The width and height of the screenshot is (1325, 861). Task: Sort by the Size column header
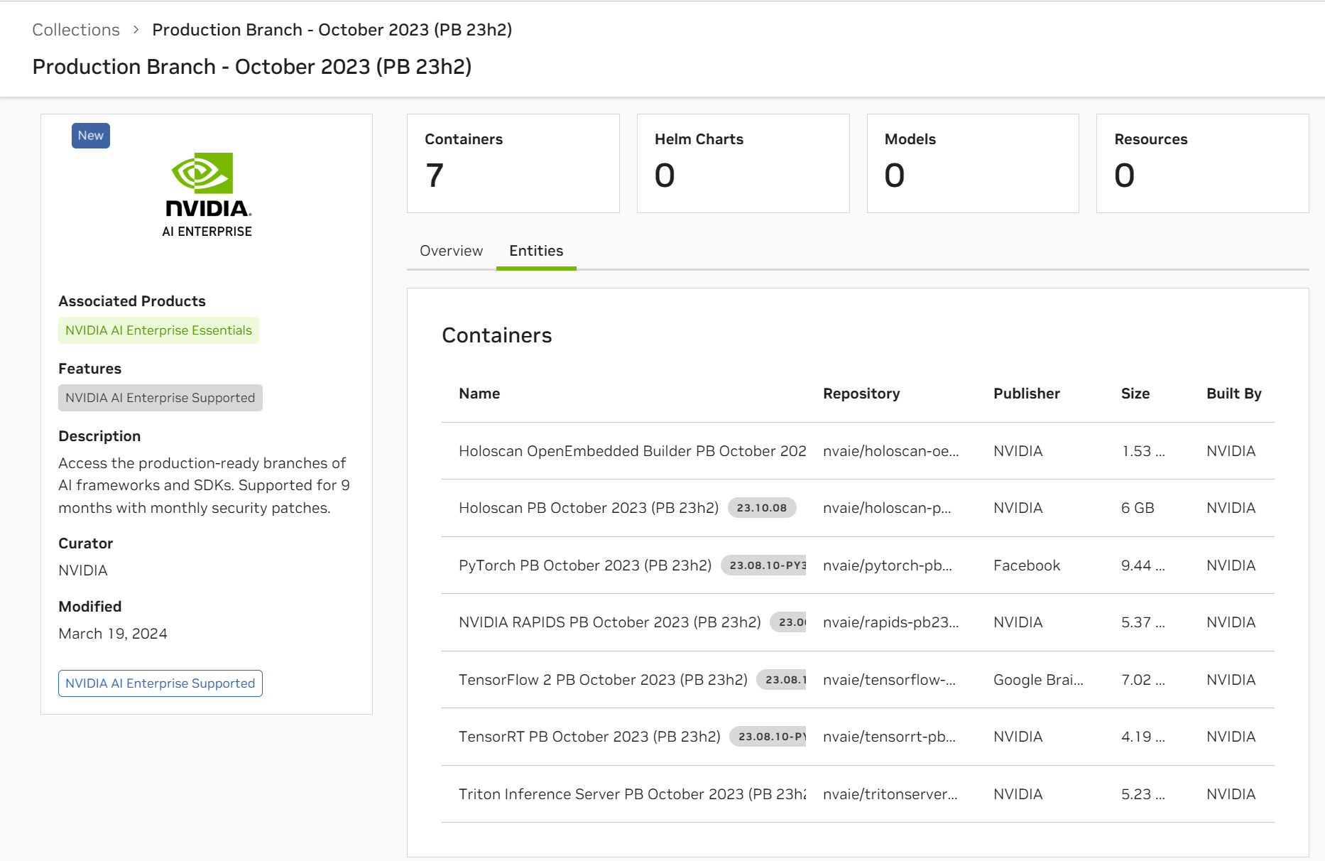point(1135,394)
